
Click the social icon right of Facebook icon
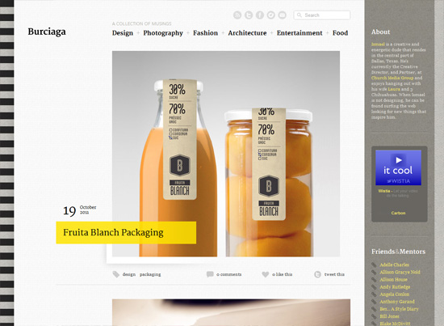[x=271, y=15]
